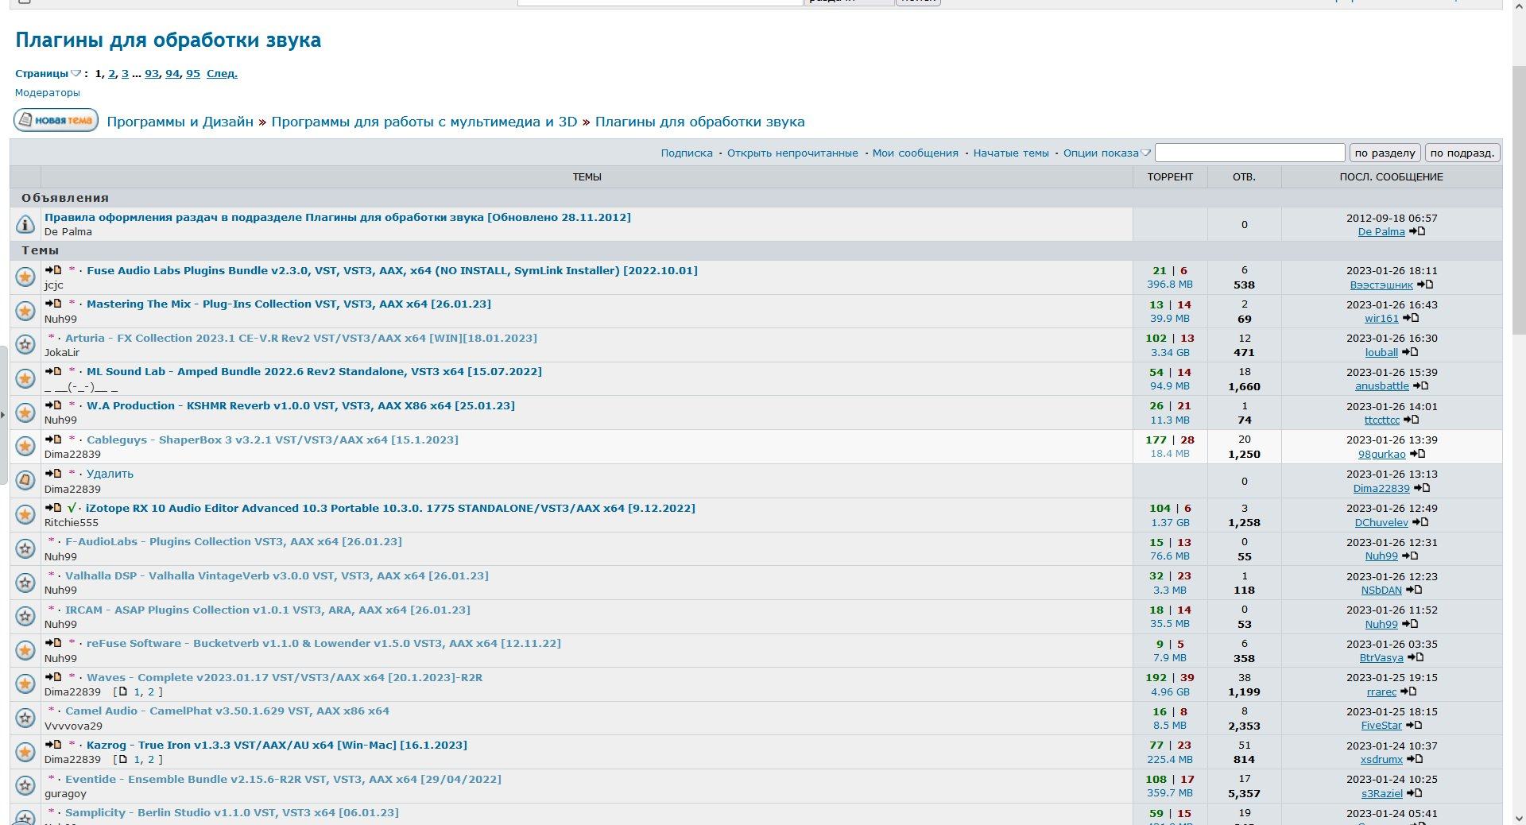This screenshot has width=1526, height=825.
Task: Click the topic status icon for the Удалить topic
Action: click(x=25, y=481)
